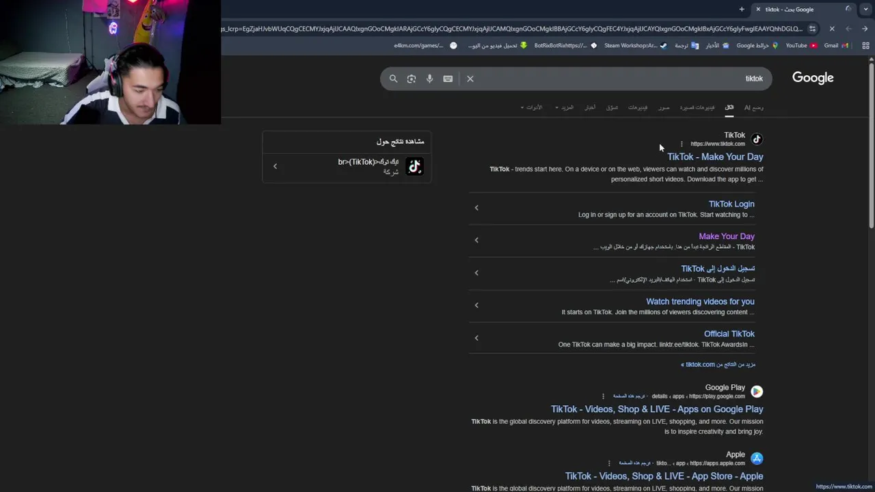Open the tab search dropdown arrow

point(865,10)
